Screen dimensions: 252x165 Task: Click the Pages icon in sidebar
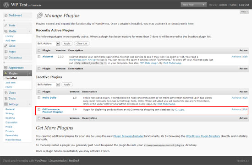pyautogui.click(x=6, y=52)
